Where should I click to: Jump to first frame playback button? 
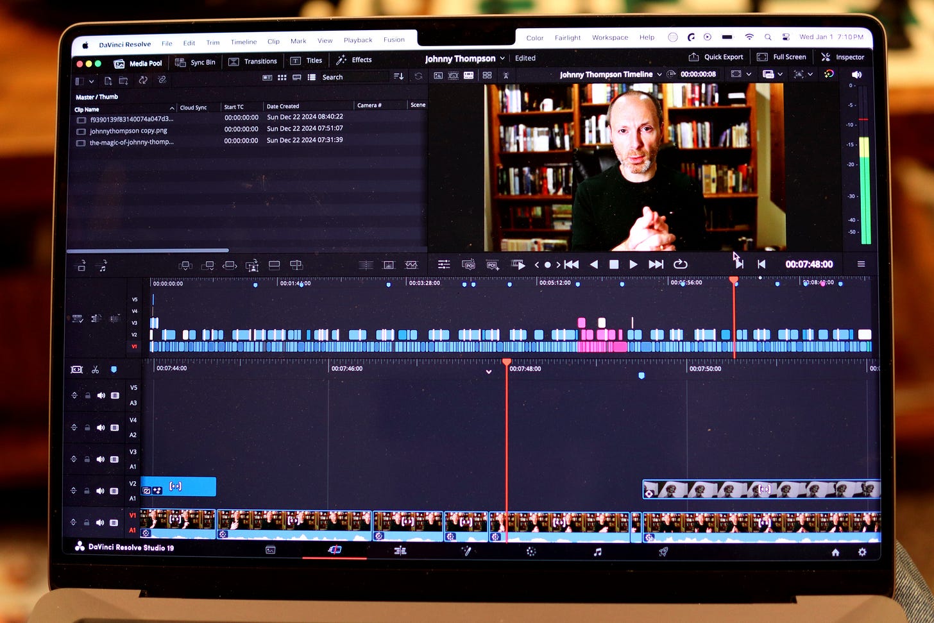(571, 264)
